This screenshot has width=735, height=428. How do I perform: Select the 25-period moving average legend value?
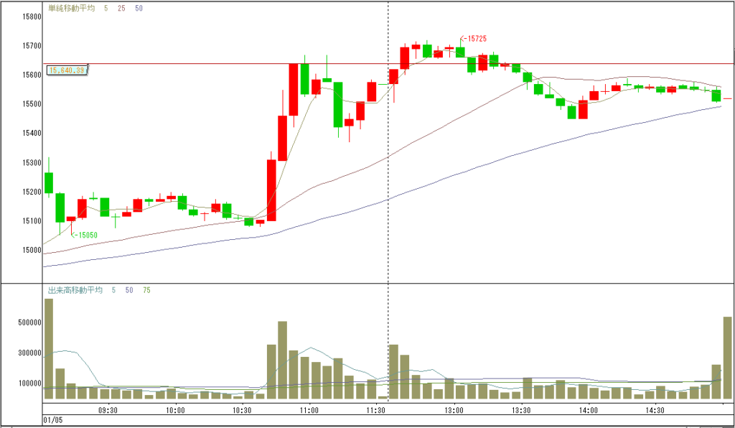(121, 9)
